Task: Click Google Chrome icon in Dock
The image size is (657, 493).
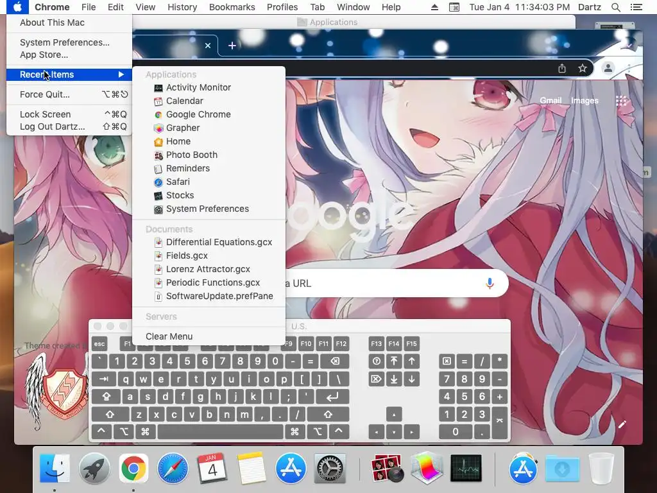Action: [133, 468]
